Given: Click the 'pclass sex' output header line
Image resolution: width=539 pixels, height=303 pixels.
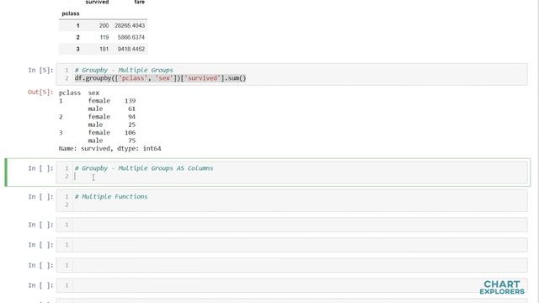Looking at the screenshot, I should 79,93.
